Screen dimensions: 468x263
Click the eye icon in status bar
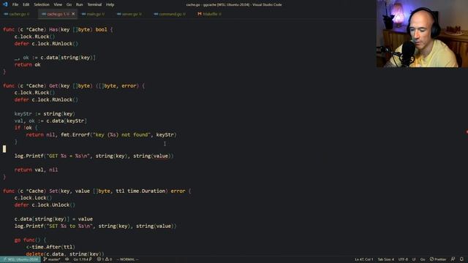(x=67, y=259)
